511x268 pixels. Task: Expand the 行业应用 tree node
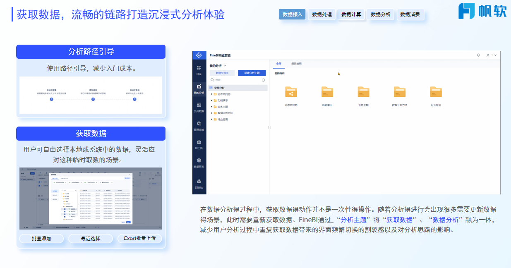[211, 119]
